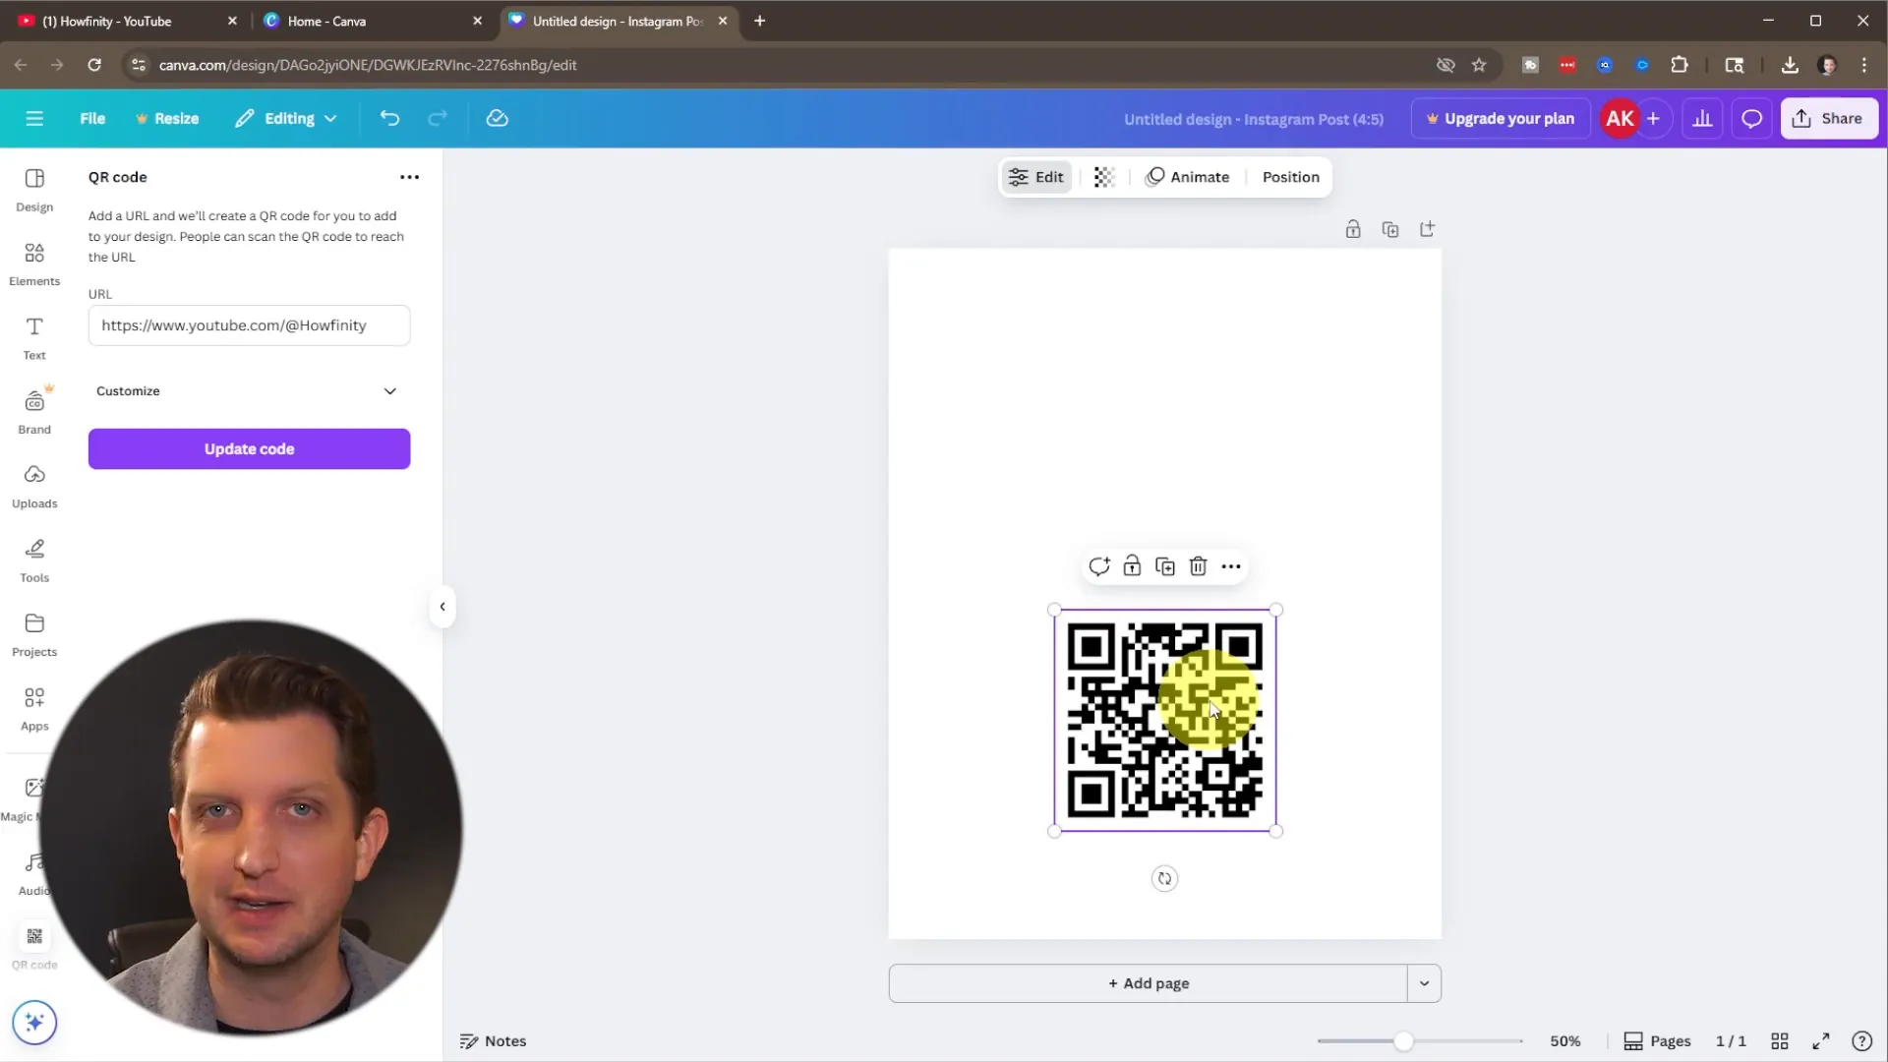
Task: Open the Editing mode dropdown
Action: pyautogui.click(x=286, y=118)
